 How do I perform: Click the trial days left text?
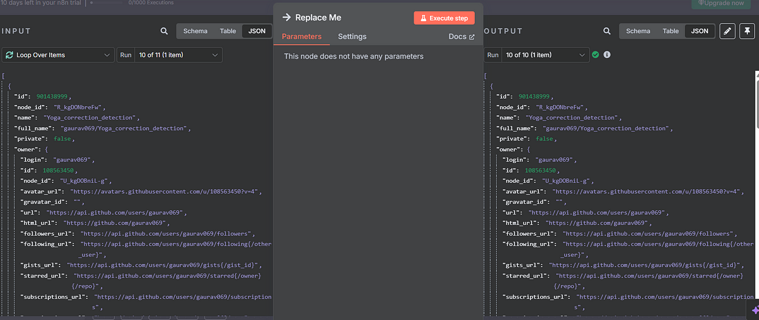click(x=41, y=3)
